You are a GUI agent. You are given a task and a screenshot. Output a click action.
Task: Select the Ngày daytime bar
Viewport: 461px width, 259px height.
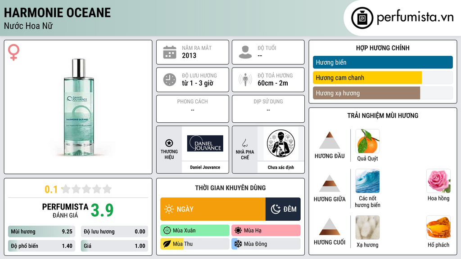pyautogui.click(x=213, y=209)
